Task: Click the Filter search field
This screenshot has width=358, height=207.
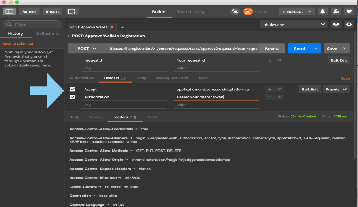Action: (32, 25)
